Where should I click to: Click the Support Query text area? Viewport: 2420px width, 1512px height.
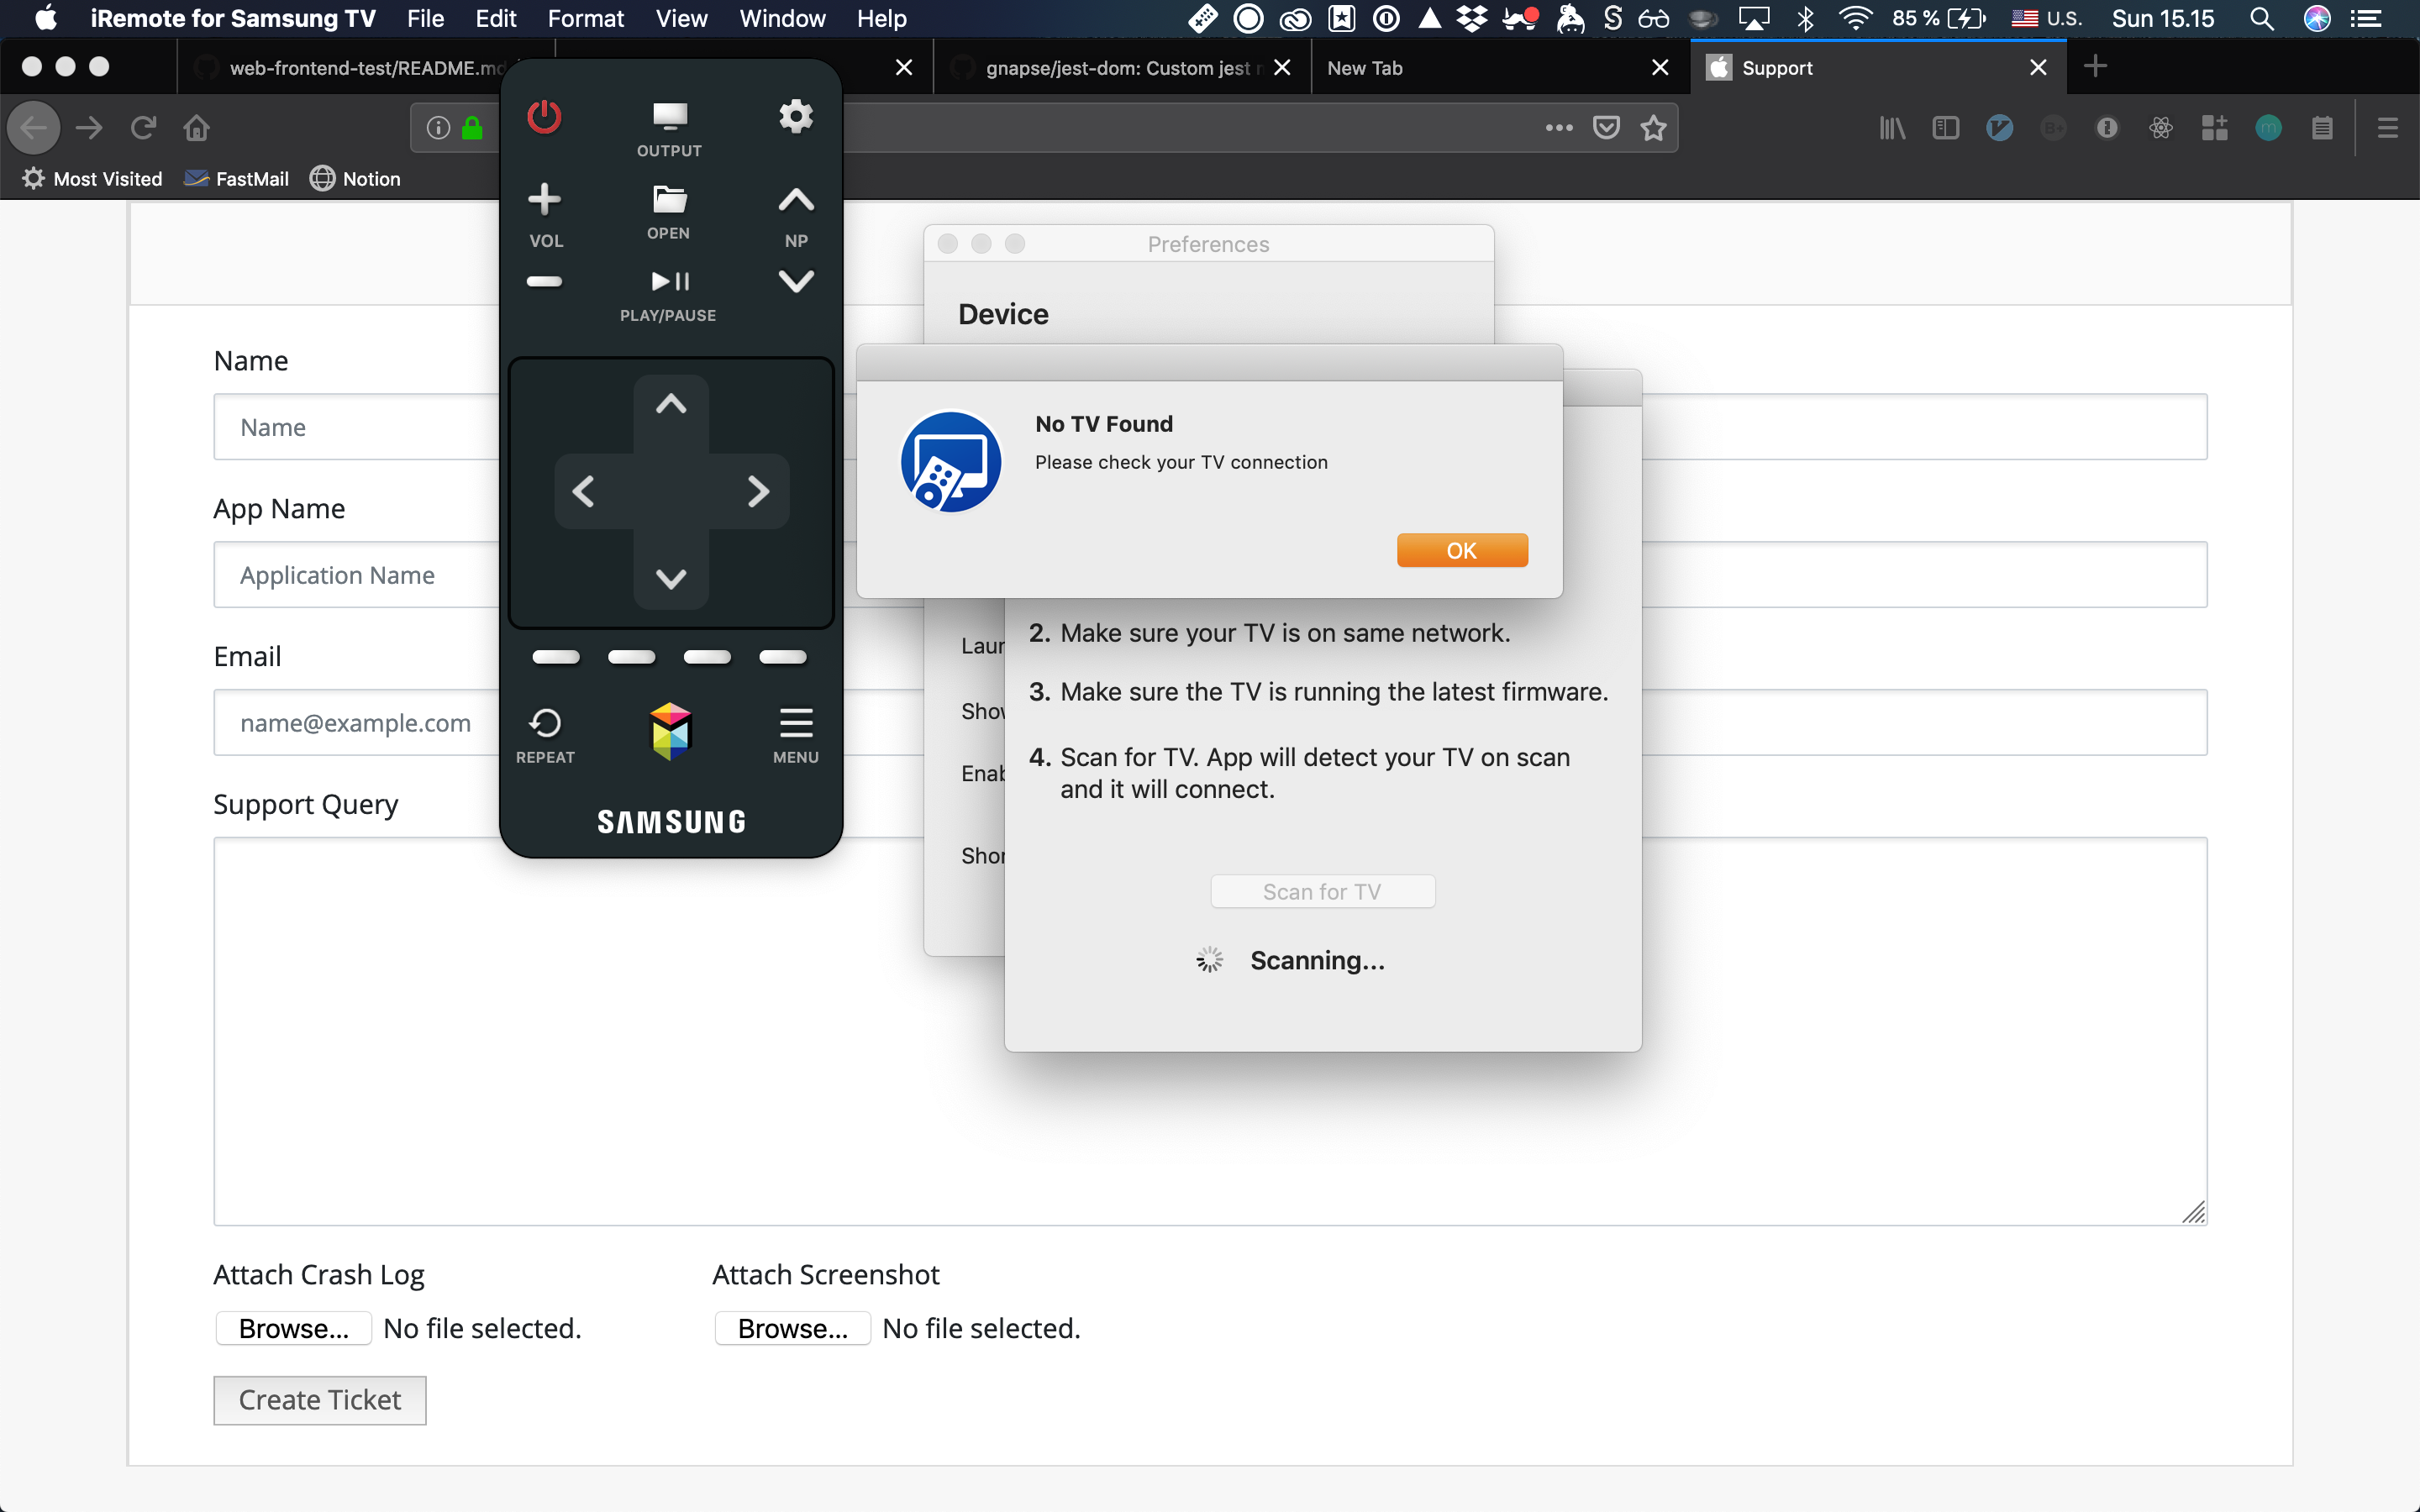click(1210, 1031)
